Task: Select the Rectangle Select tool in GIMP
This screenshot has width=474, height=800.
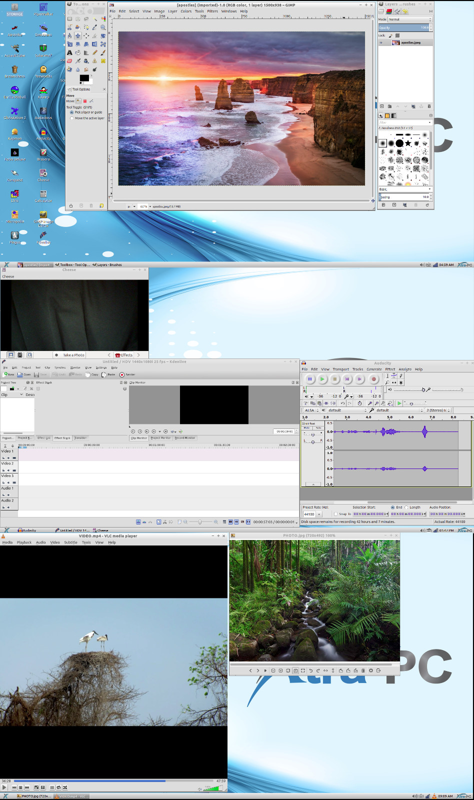Action: pos(69,19)
